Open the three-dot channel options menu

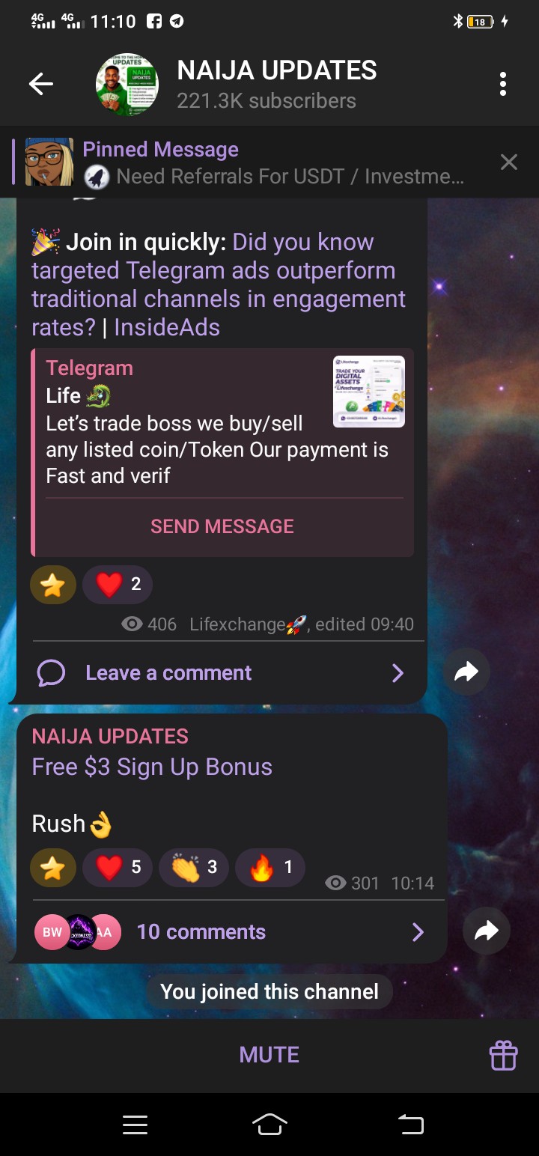click(503, 85)
